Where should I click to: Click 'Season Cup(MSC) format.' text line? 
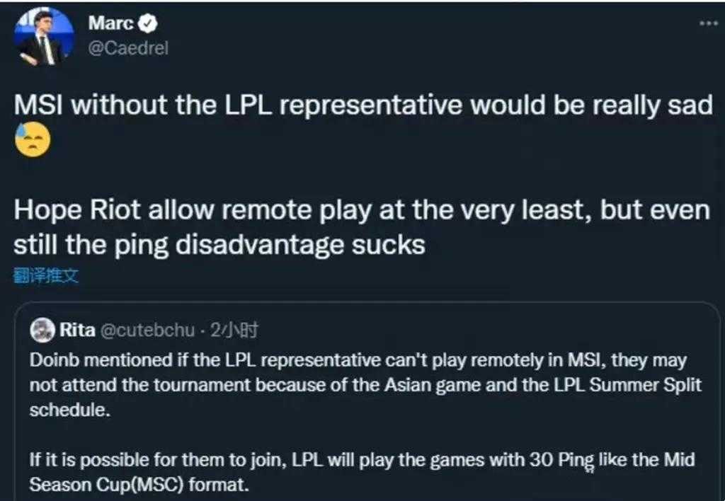[139, 485]
